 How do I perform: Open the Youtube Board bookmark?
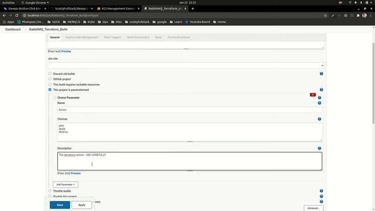(197, 22)
